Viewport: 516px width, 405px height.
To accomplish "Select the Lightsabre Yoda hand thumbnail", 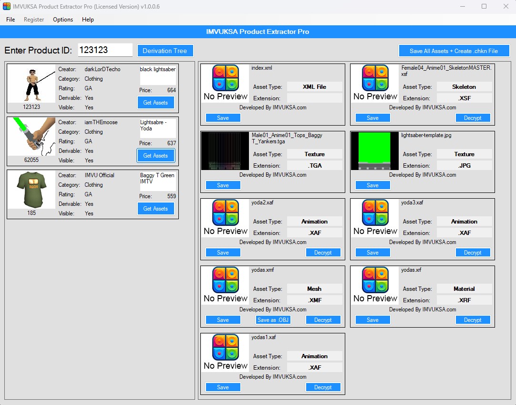I will [x=31, y=137].
